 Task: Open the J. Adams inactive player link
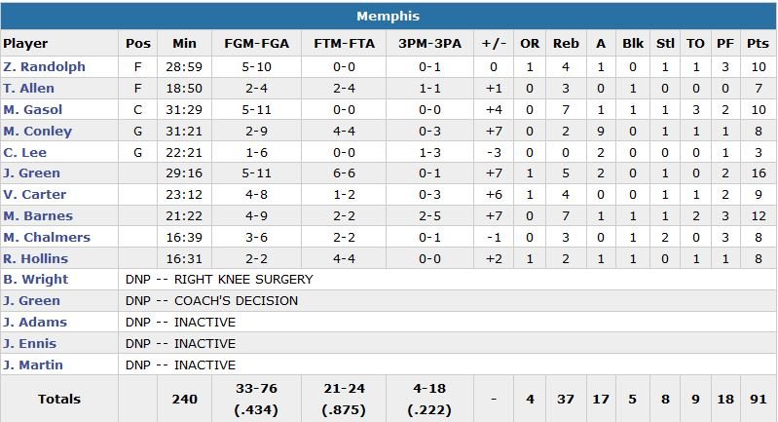[34, 323]
